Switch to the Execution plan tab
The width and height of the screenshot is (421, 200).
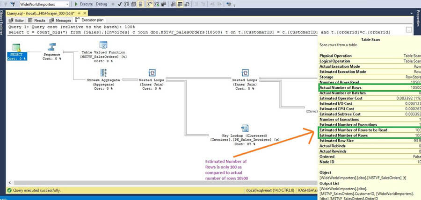click(x=89, y=20)
